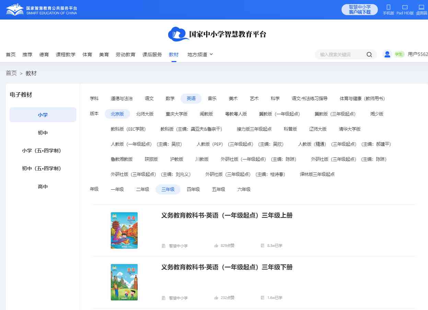Open the 首页 nav item

pos(11,55)
